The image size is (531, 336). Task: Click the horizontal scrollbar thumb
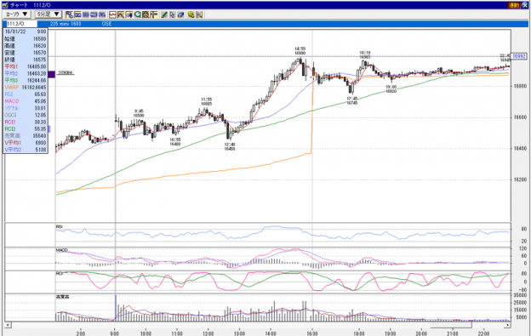(x=451, y=325)
